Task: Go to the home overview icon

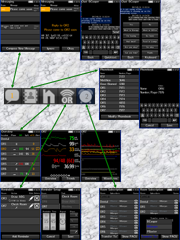Action: click(x=48, y=96)
